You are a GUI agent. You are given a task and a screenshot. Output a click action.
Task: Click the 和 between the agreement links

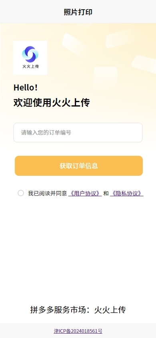106,193
